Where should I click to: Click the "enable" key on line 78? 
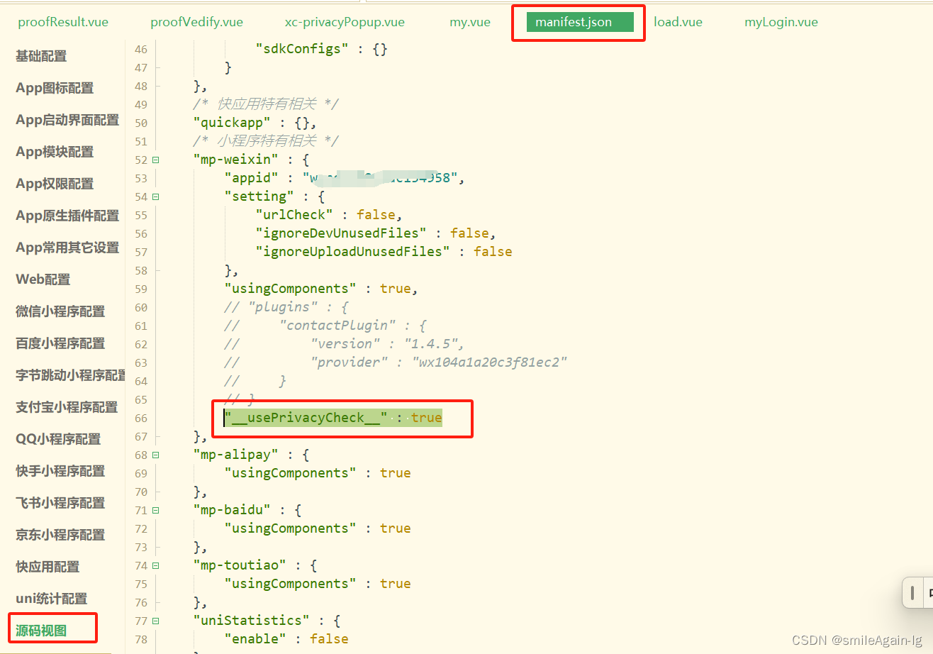tap(255, 639)
